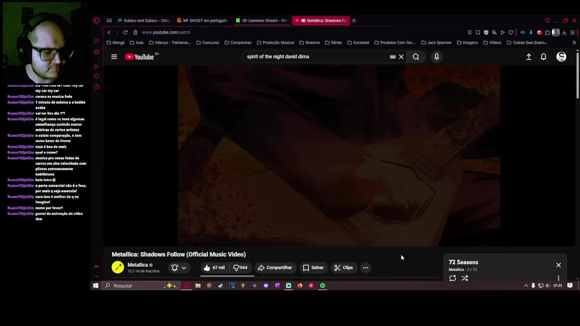Search tabs magnifier in browser title bar
Screen dimensions: 580x326
pos(547,20)
